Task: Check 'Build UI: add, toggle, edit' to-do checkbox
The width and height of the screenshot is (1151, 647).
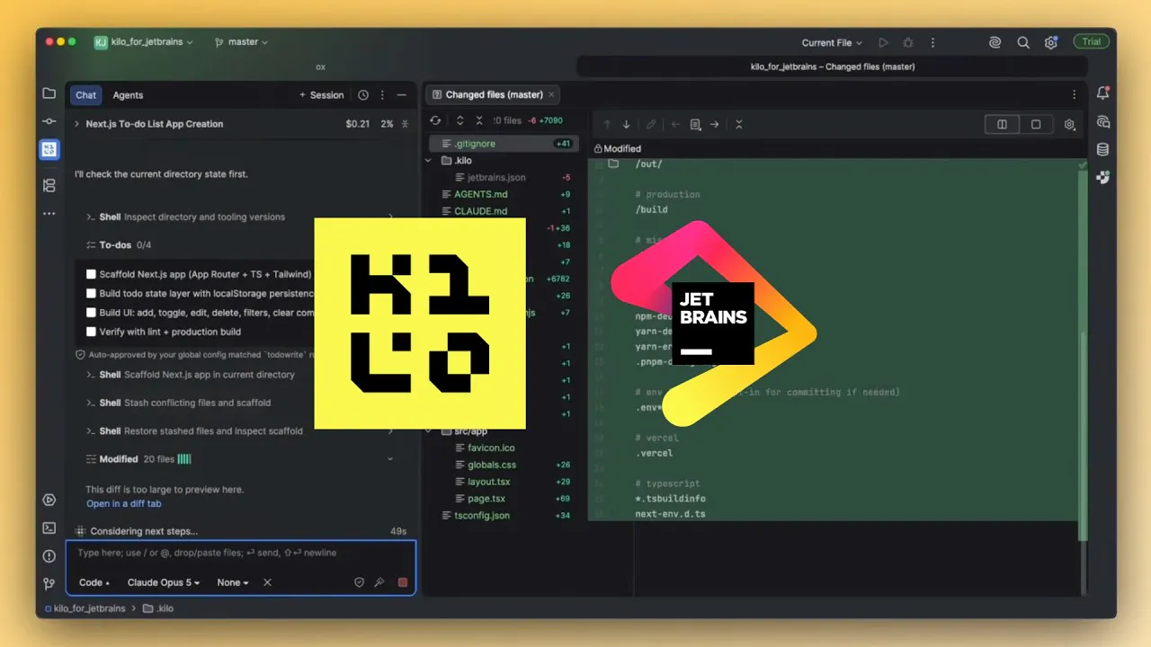Action: coord(91,313)
